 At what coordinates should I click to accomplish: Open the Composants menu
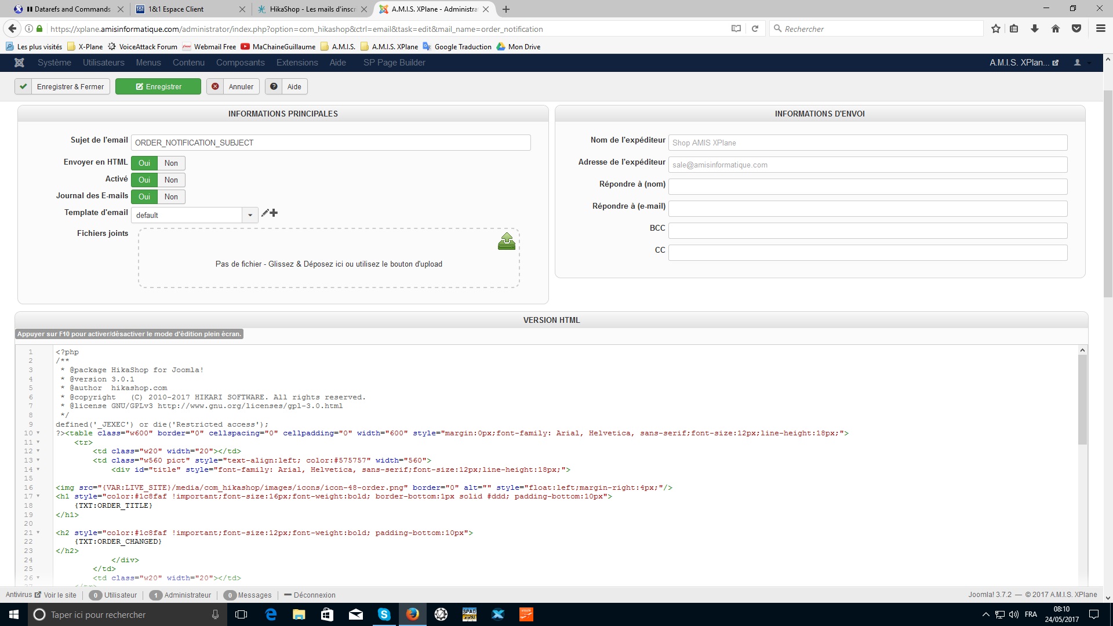point(240,63)
